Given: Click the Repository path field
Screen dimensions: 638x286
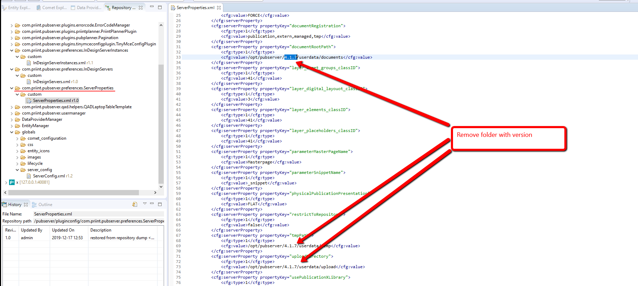Looking at the screenshot, I should [99, 221].
